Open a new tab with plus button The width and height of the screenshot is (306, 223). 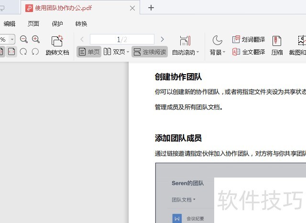pyautogui.click(x=151, y=8)
